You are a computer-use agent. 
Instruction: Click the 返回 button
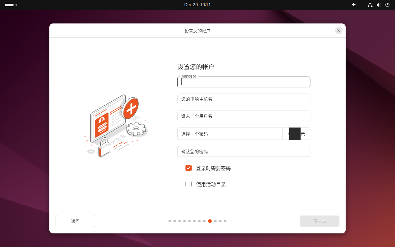75,221
